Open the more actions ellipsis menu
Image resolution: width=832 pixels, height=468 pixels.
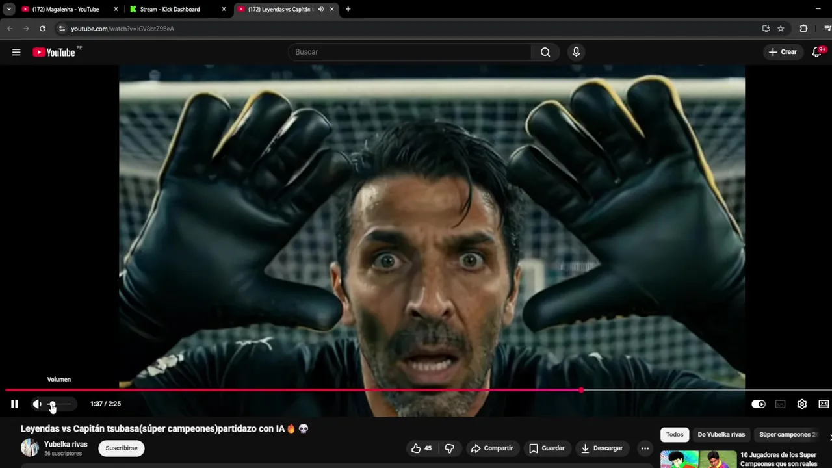(645, 448)
